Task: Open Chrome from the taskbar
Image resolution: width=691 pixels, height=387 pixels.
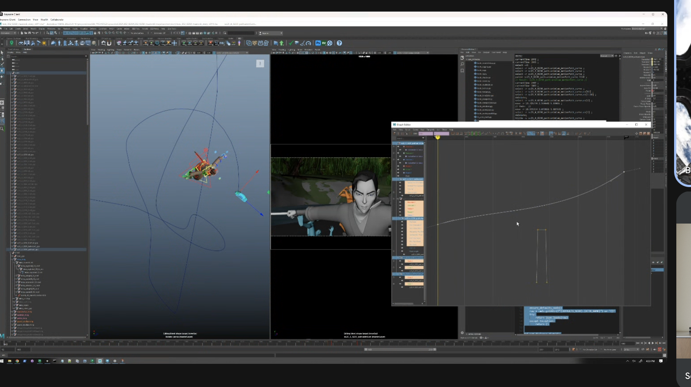Action: (17, 361)
